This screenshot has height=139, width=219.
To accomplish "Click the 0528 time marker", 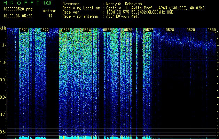I will pyautogui.click(x=170, y=30).
